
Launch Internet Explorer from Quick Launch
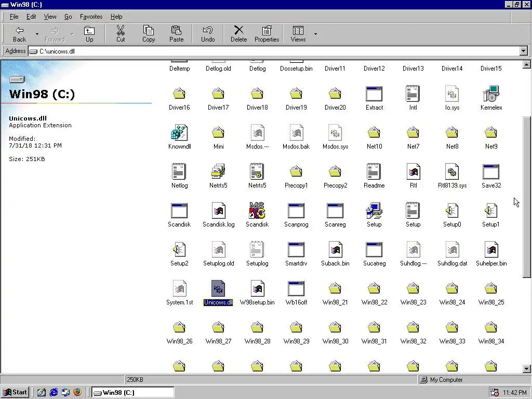click(x=54, y=392)
